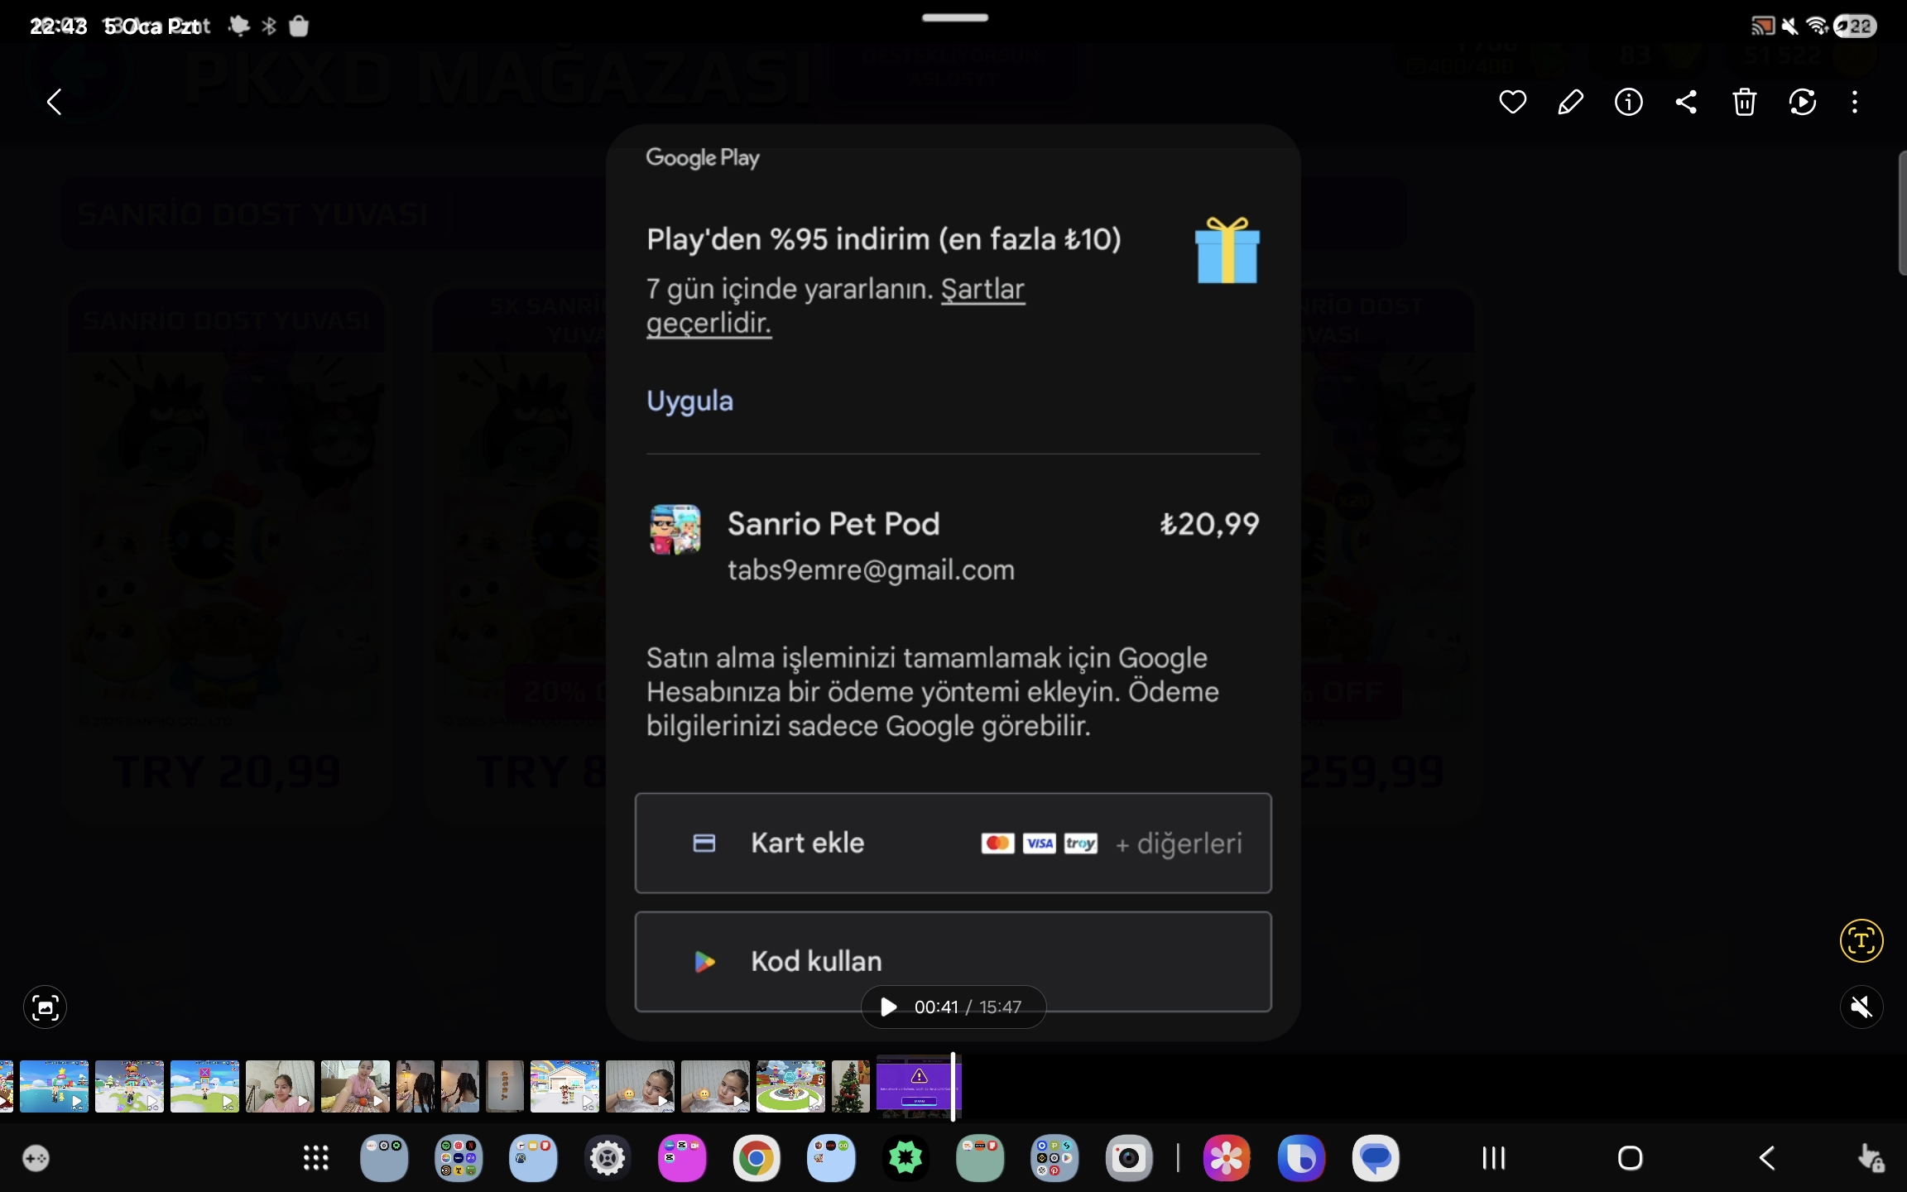Open the editor with the pencil icon
Screen dimensions: 1907x1192
(1570, 103)
